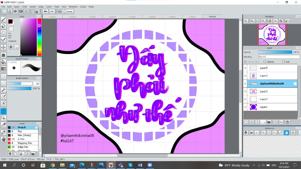
Task: Tick the Protect Alpha checkbox
Action: 245,62
